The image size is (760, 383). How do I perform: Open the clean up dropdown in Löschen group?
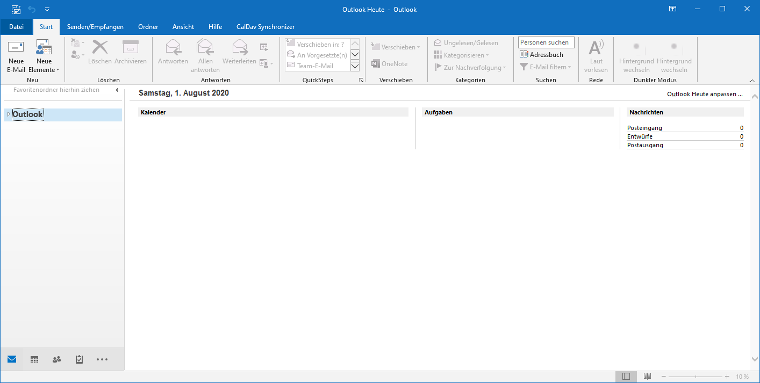(78, 43)
